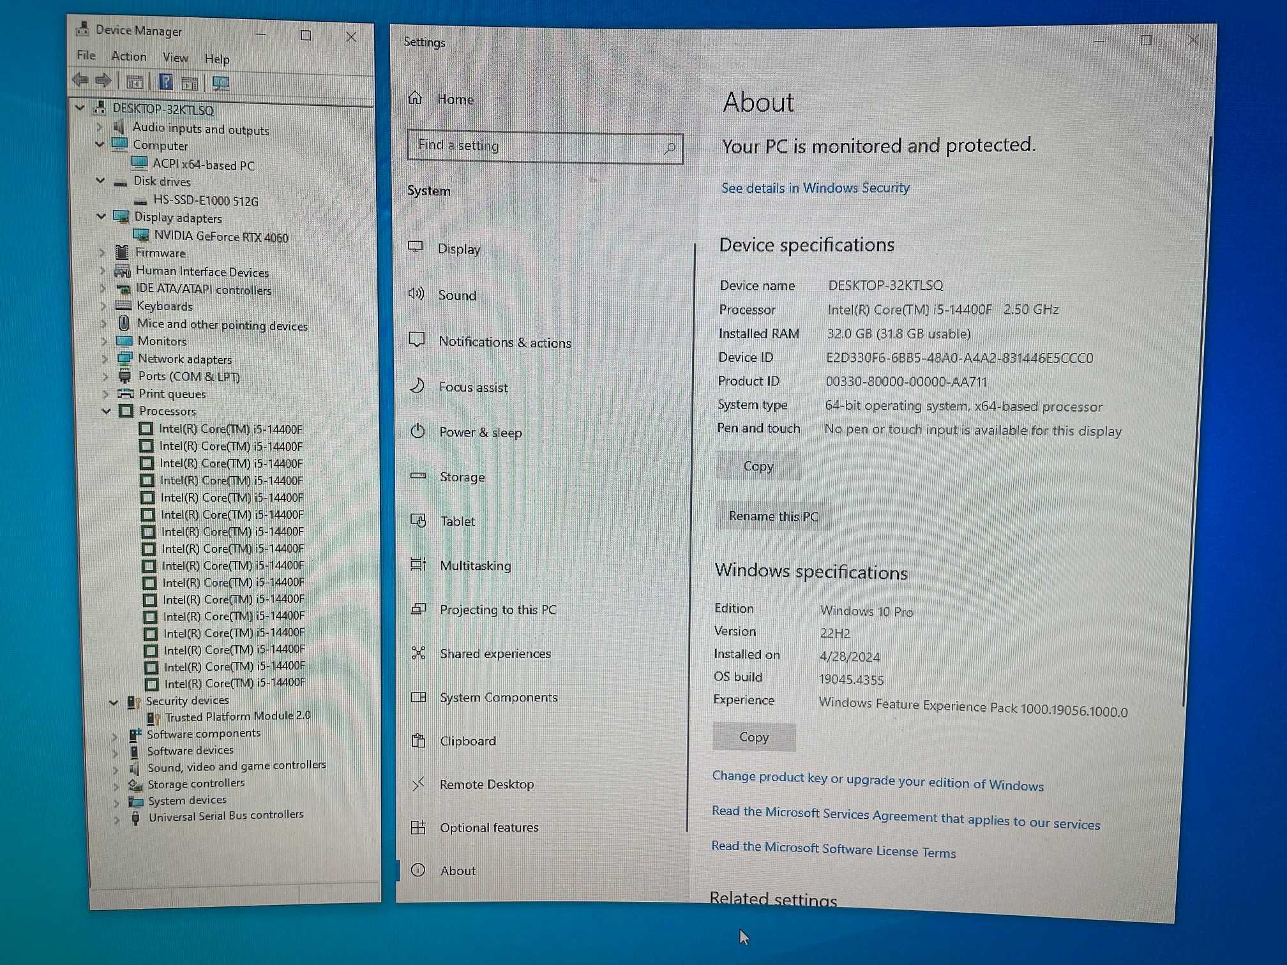Image resolution: width=1287 pixels, height=965 pixels.
Task: Click the Forward arrow in Device Manager toolbar
Action: (x=103, y=81)
